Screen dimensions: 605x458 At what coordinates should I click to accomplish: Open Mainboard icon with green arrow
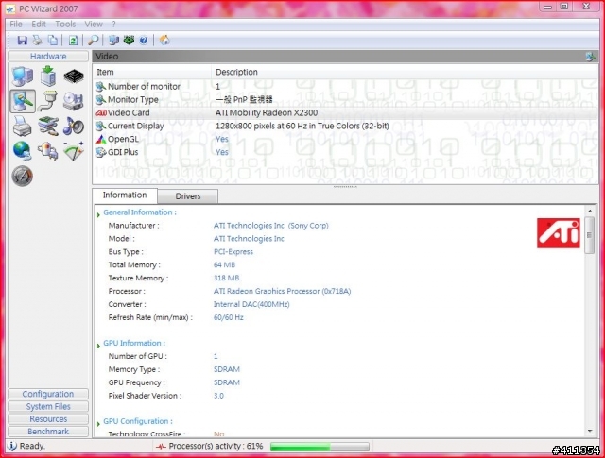click(48, 76)
